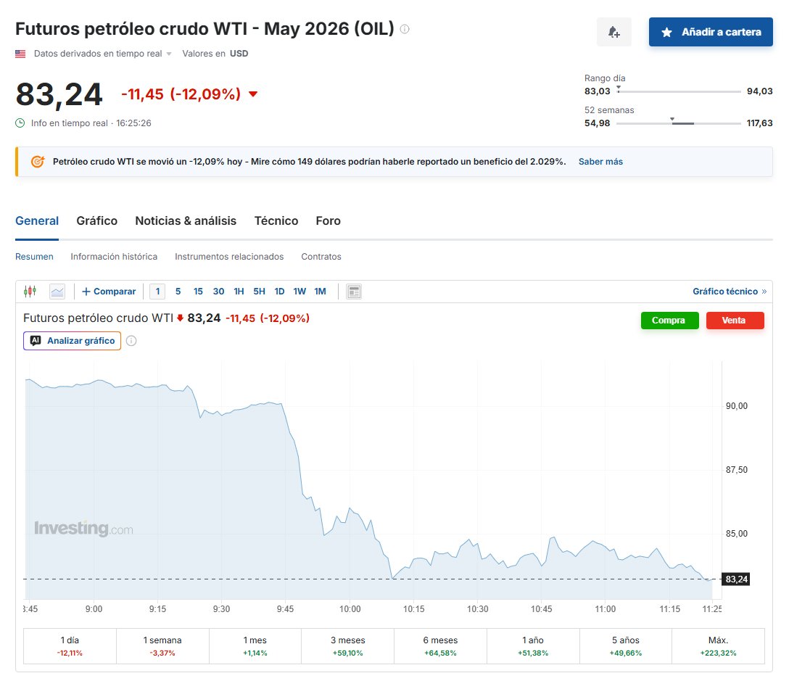Open Información histórica sub-tab
Viewport: 789px width, 673px height.
pos(114,256)
